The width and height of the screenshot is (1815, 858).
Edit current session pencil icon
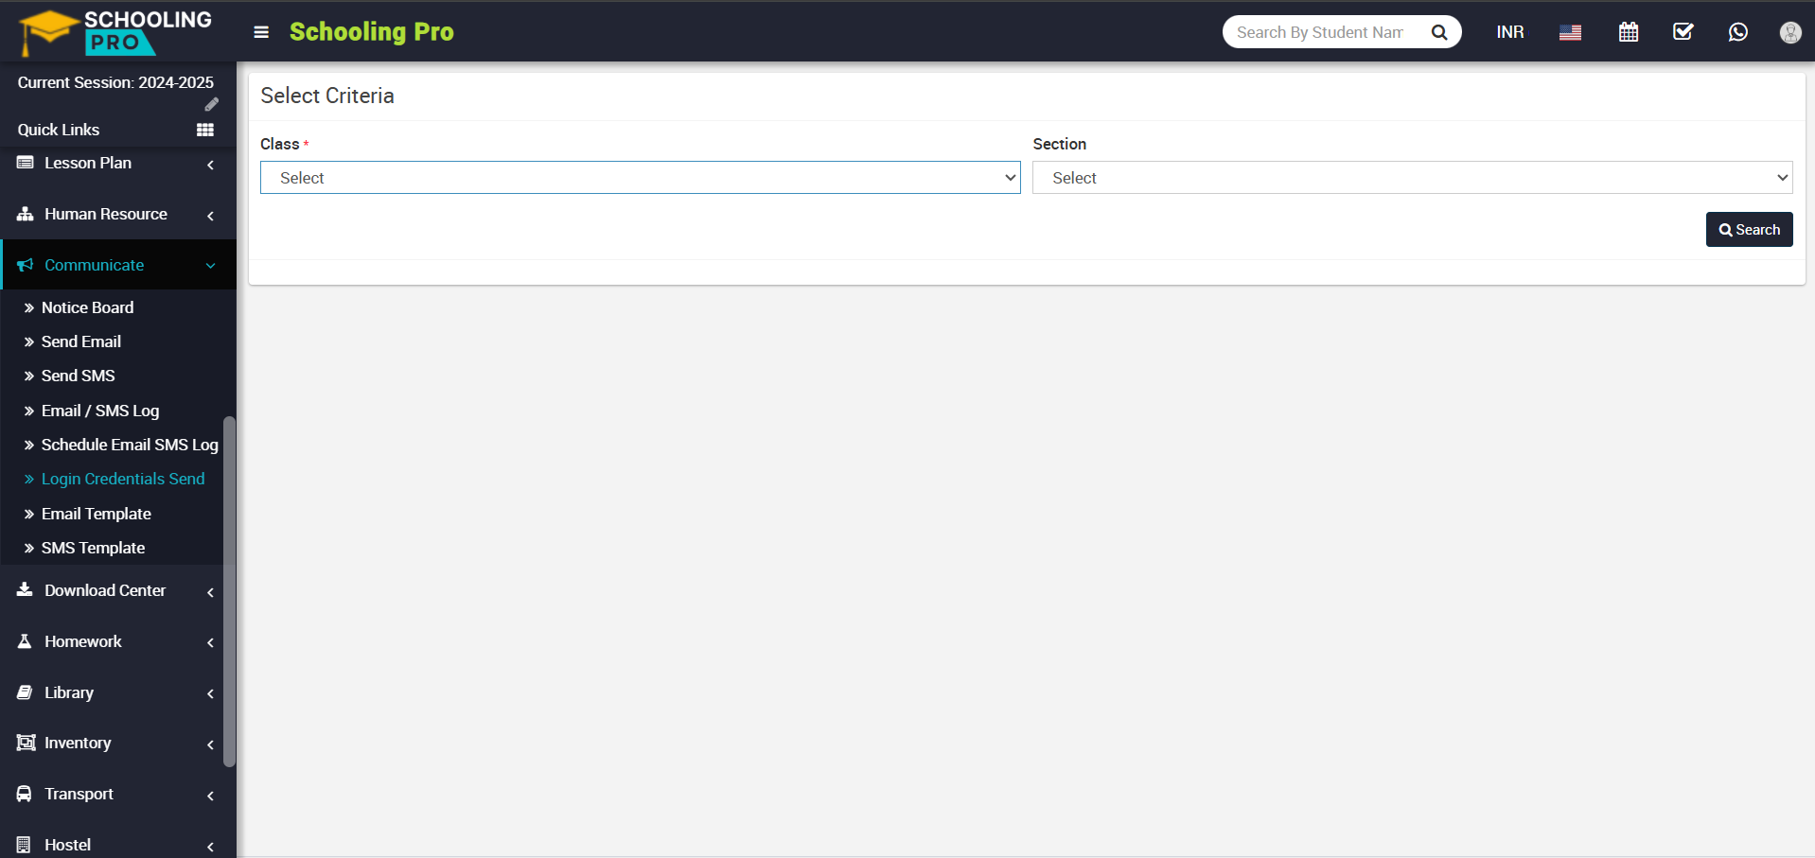212,104
